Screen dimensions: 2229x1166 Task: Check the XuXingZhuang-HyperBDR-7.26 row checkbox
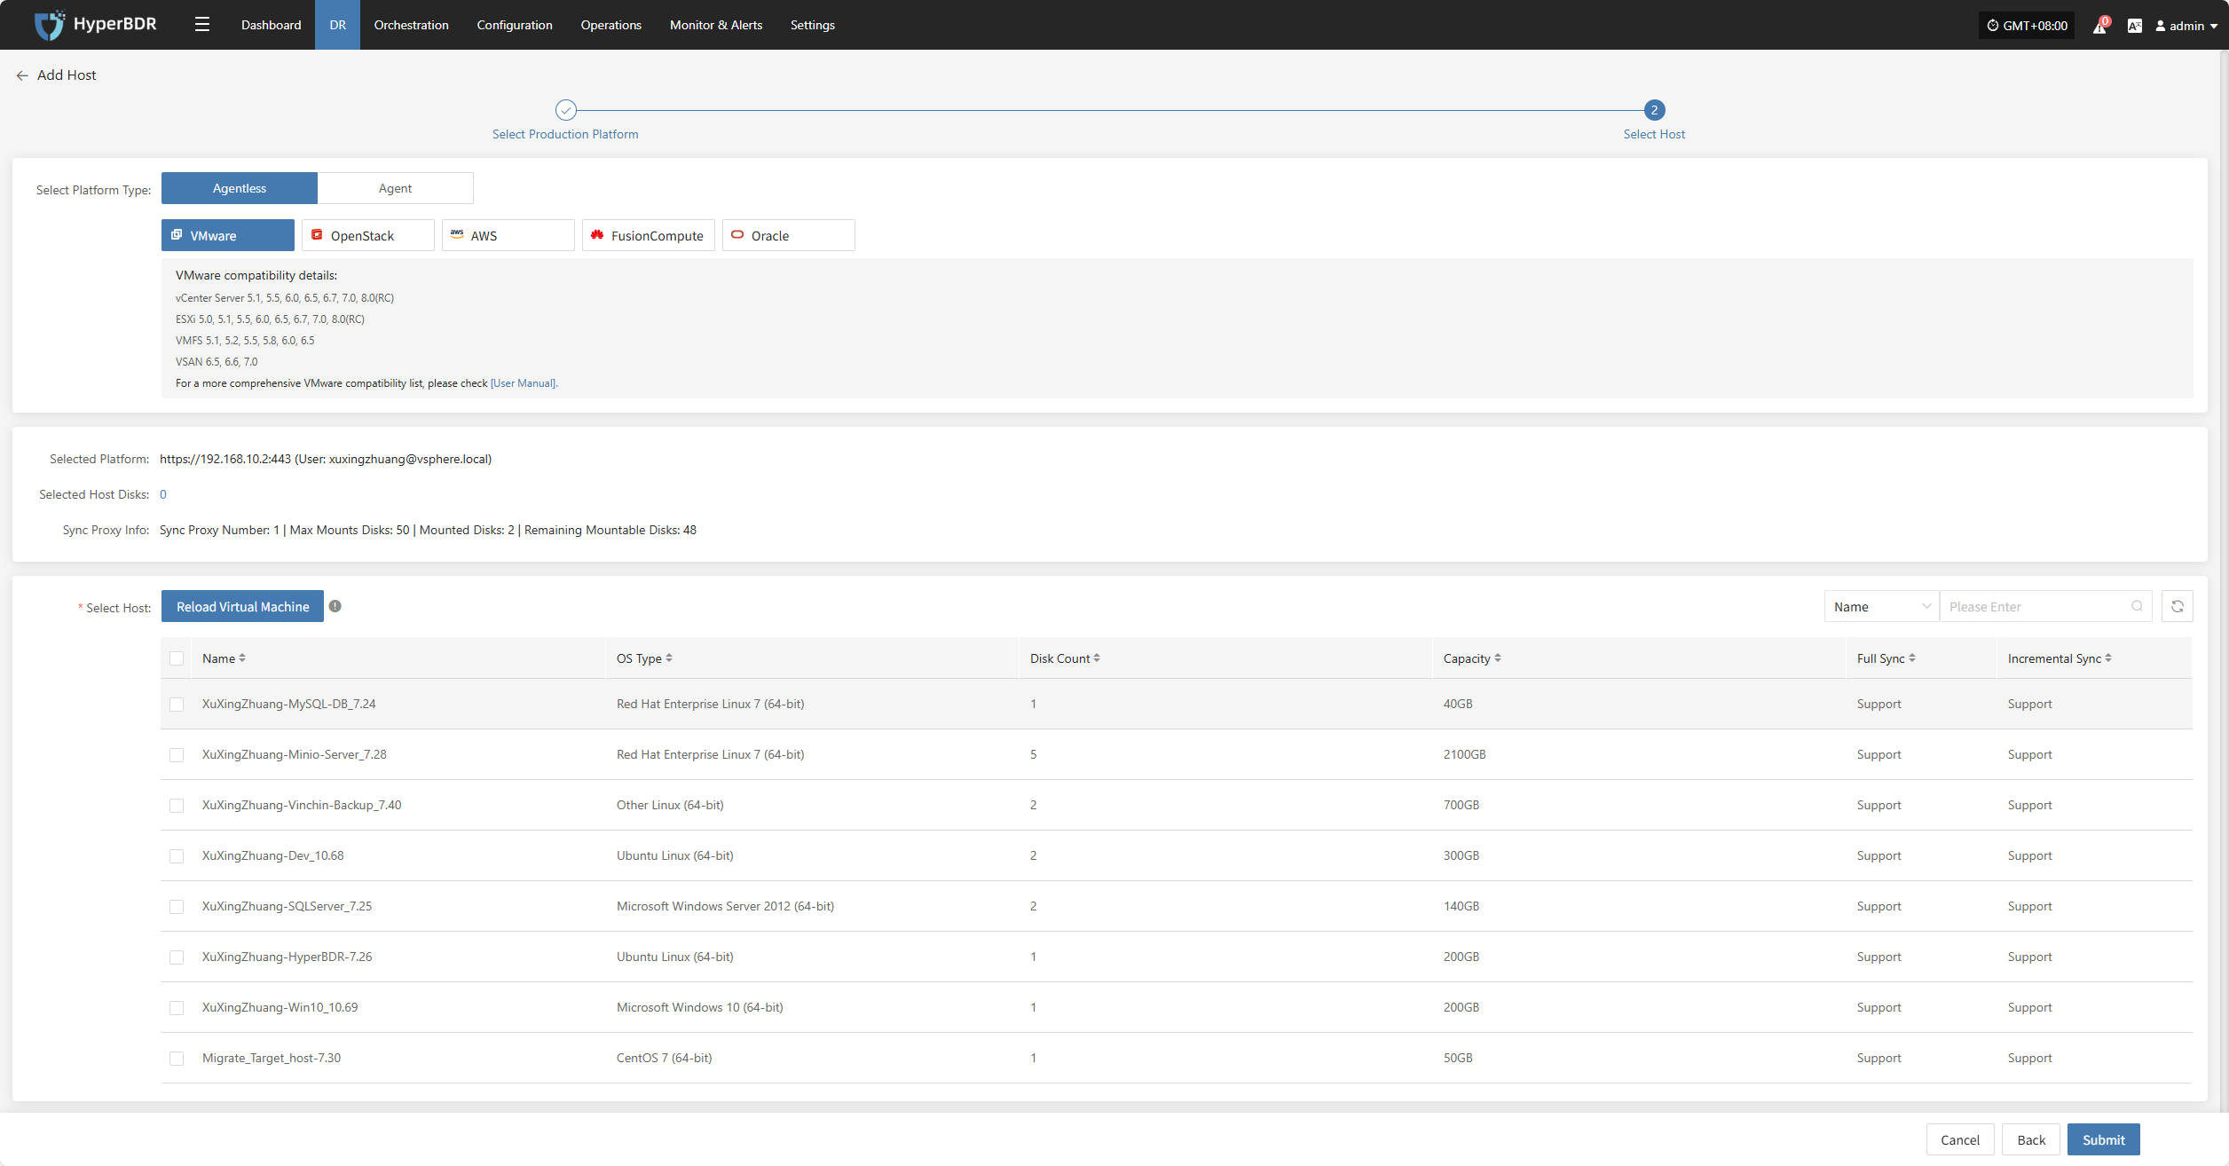coord(177,957)
